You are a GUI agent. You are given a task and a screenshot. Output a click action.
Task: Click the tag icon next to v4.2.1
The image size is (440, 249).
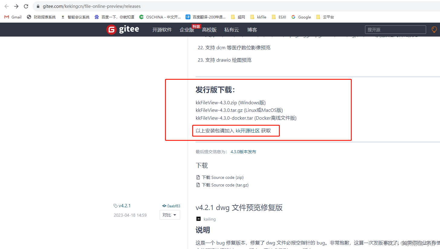(x=115, y=206)
